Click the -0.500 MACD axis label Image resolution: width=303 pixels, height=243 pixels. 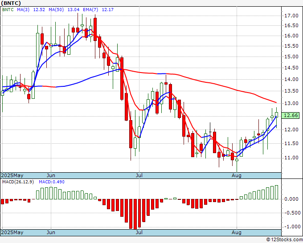292,213
